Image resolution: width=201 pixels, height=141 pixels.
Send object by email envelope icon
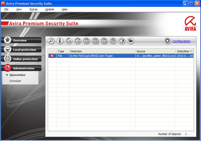(95, 41)
